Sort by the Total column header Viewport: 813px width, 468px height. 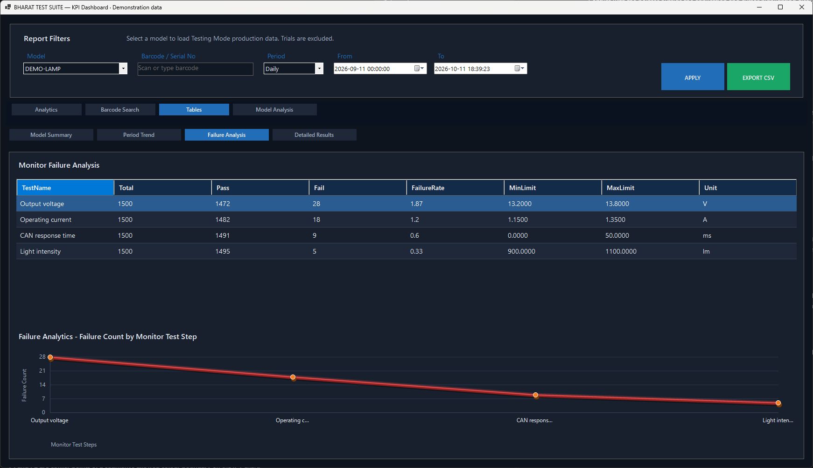[162, 188]
